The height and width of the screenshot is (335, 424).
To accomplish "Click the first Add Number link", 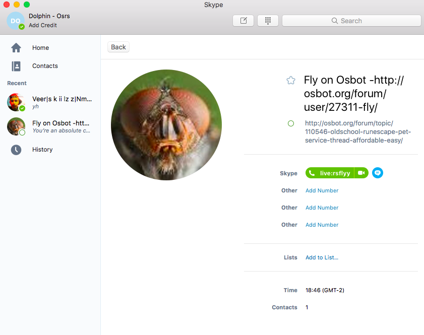I will click(322, 191).
